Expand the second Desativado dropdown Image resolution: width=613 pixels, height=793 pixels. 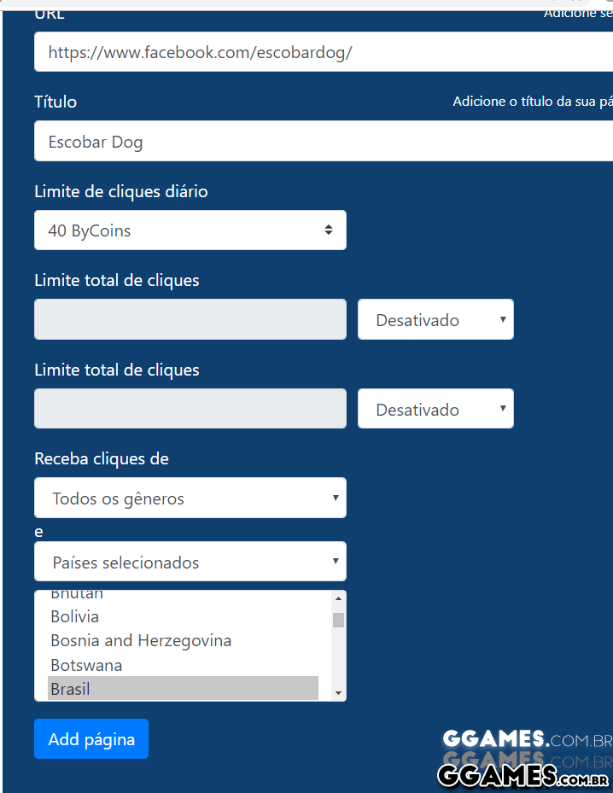click(x=435, y=410)
